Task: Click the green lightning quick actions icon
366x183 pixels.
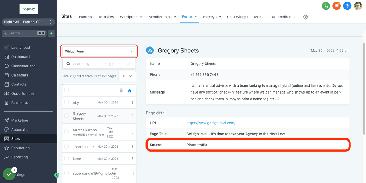Action: click(52, 33)
